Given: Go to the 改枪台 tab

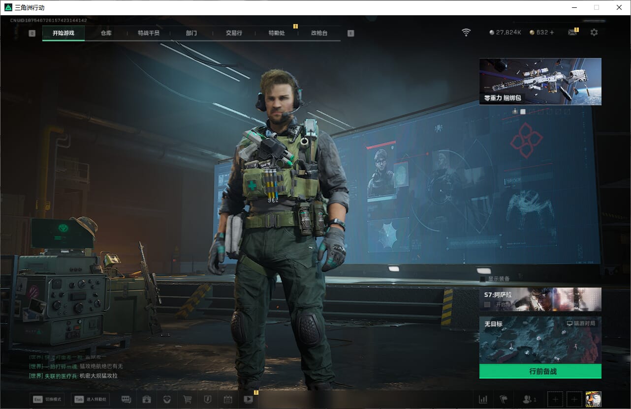Looking at the screenshot, I should point(319,33).
